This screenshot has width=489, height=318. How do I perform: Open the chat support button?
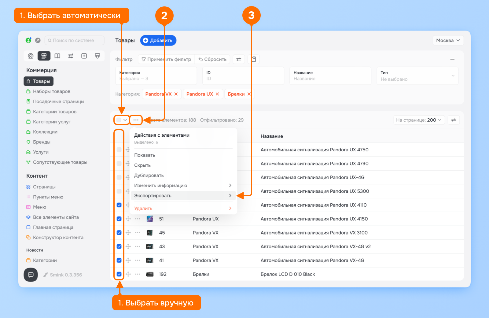tap(31, 275)
